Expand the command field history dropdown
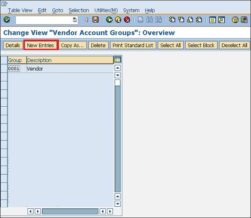This screenshot has height=218, width=251. point(75,20)
